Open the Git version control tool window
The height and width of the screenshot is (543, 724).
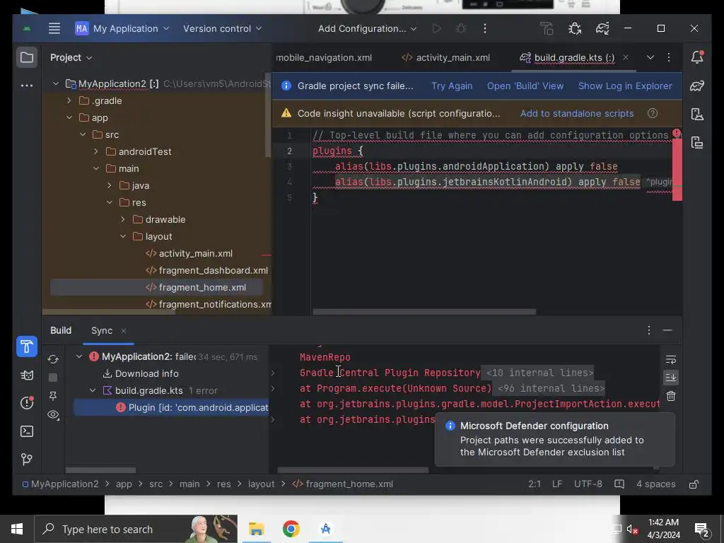(x=27, y=459)
